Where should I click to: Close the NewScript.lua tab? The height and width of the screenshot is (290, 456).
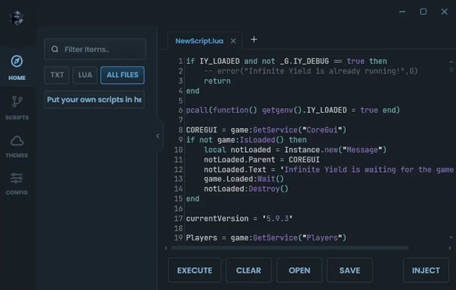click(233, 41)
